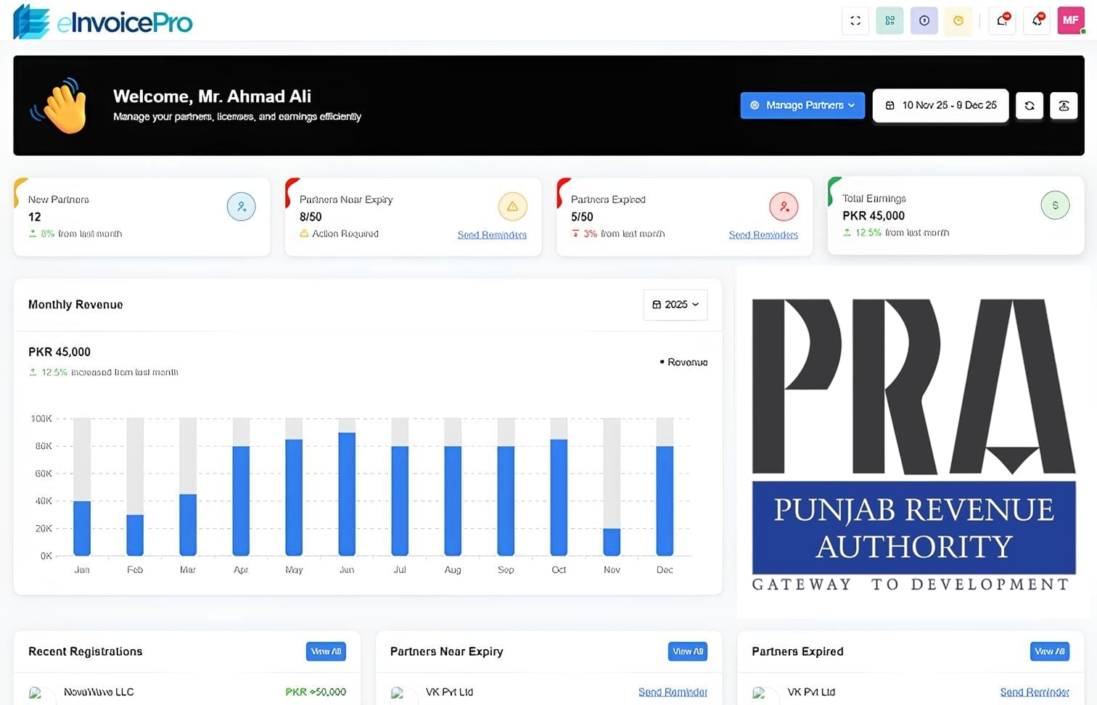1097x705 pixels.
Task: Open the notifications bell icon
Action: [x=1038, y=20]
